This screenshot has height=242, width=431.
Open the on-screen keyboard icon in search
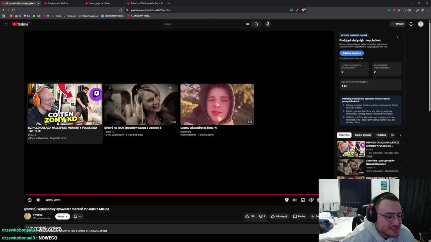(247, 24)
